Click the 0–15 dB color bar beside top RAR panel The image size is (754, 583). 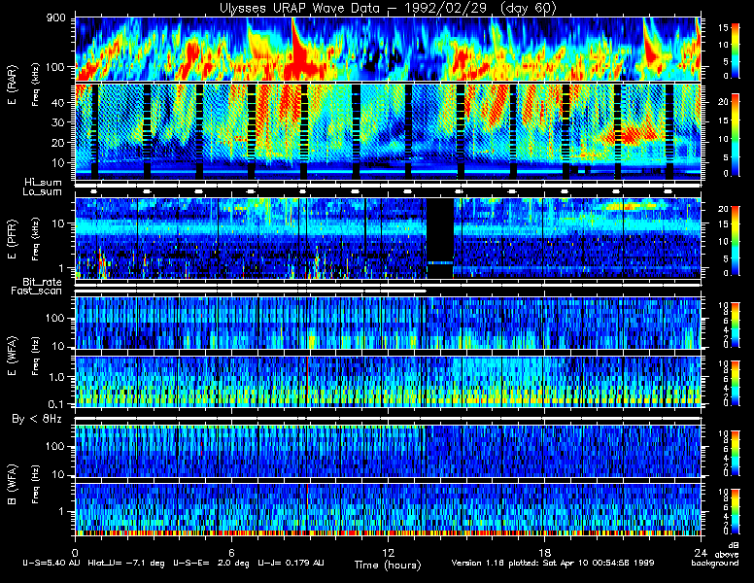pyautogui.click(x=736, y=51)
